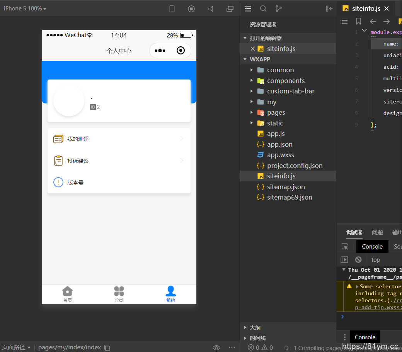
Task: Toggle the eye icon next to the page path
Action: [x=216, y=347]
